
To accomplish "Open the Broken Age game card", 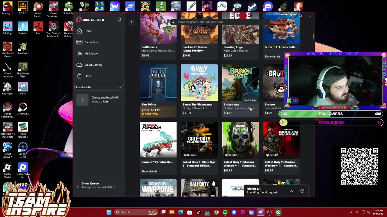I will point(240,90).
